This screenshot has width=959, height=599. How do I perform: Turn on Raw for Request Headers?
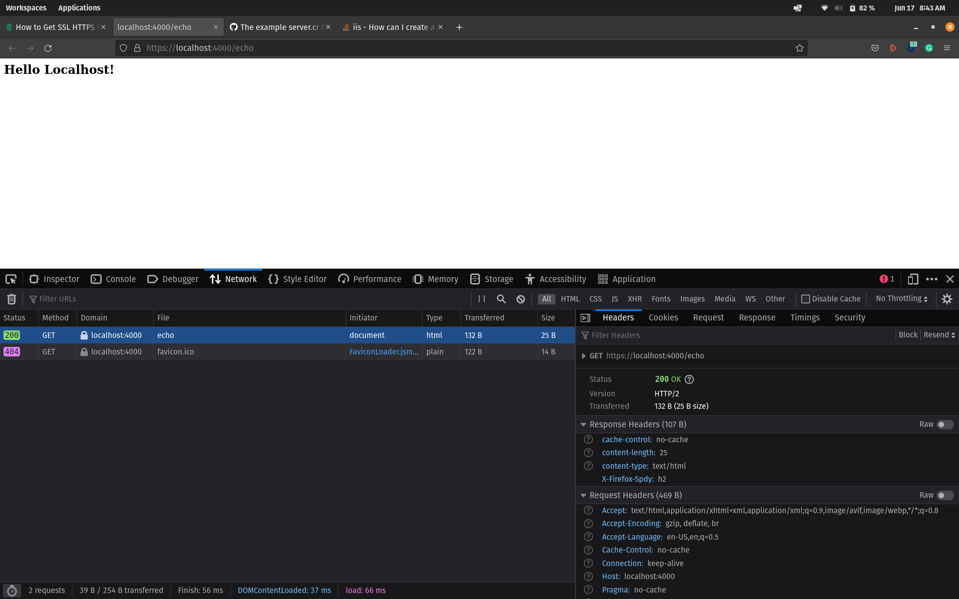944,495
